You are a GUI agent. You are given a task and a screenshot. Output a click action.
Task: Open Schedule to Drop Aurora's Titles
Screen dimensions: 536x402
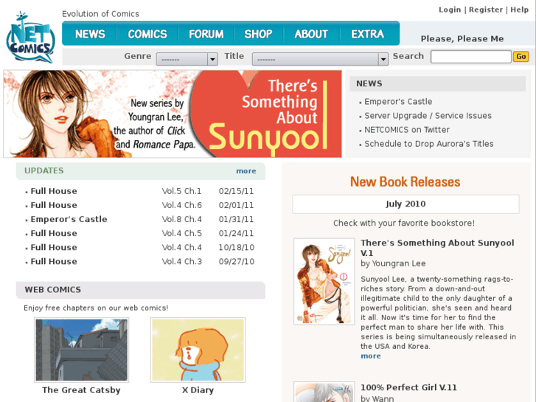click(x=428, y=144)
